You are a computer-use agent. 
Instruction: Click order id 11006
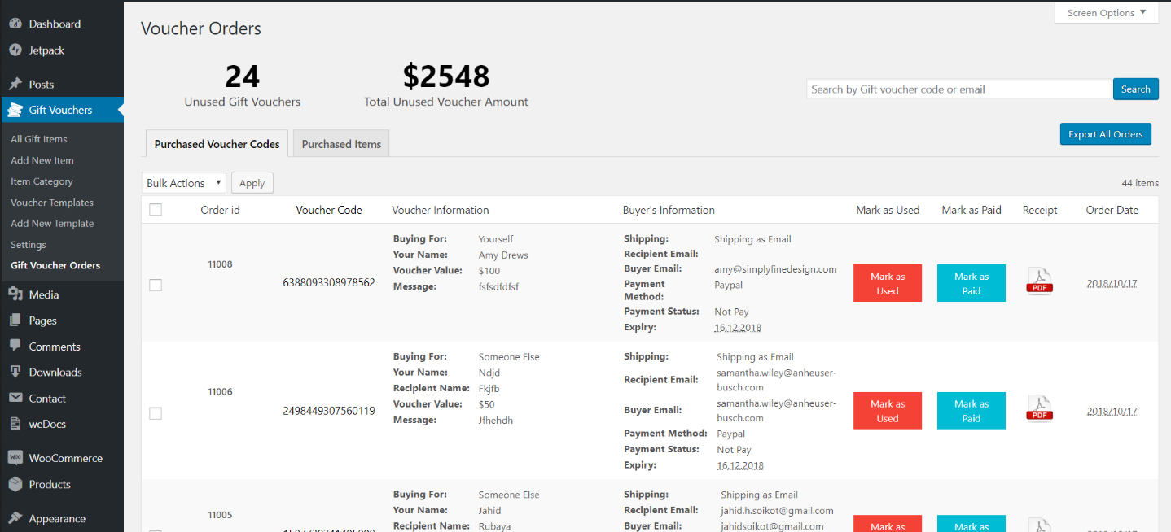pyautogui.click(x=220, y=391)
